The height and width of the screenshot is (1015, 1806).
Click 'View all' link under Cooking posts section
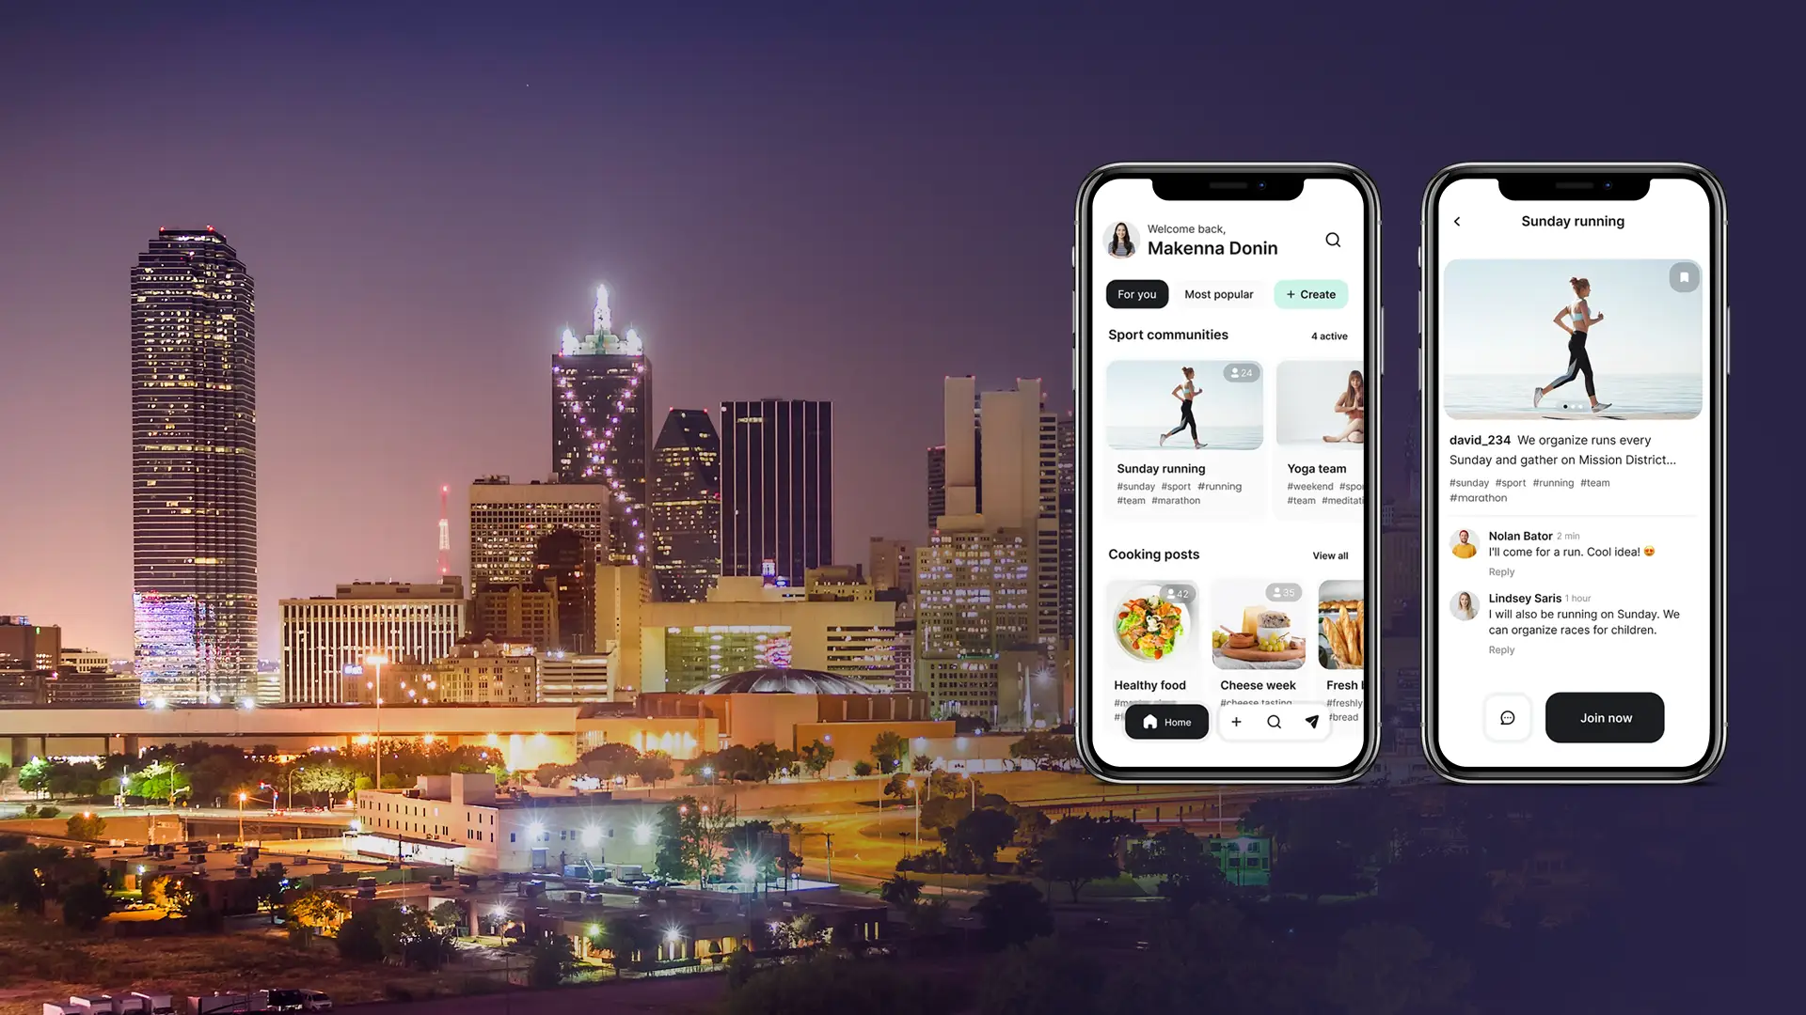1330,555
